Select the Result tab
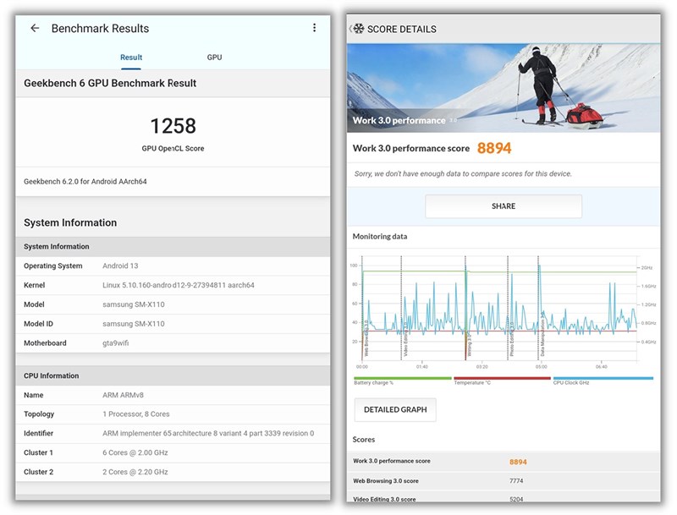 131,58
